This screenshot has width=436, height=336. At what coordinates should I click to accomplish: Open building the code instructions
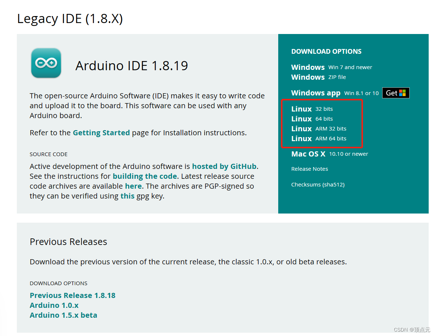point(145,176)
